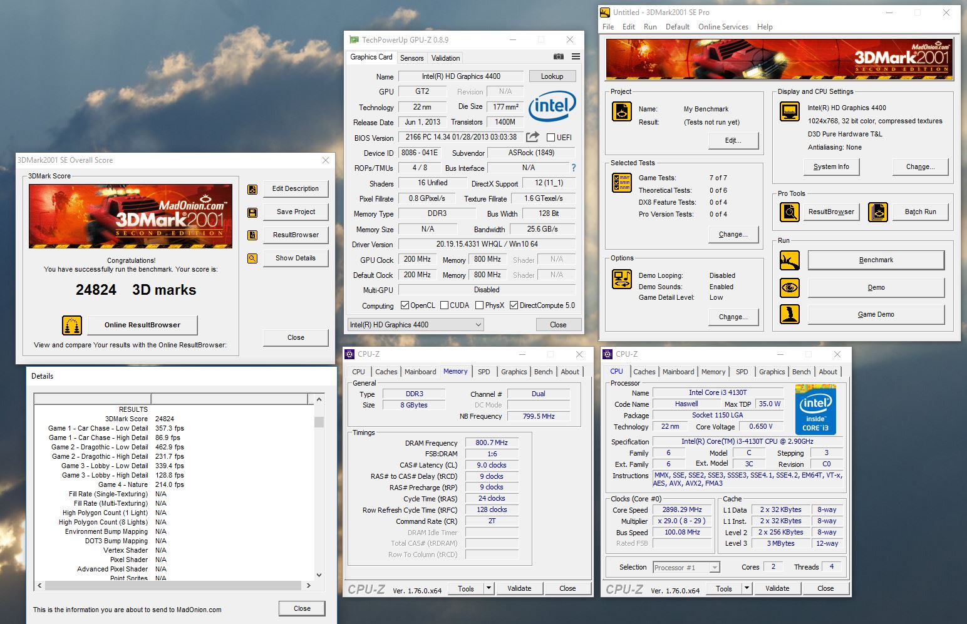The height and width of the screenshot is (624, 967).
Task: Click the Batch Run button
Action: coord(920,212)
